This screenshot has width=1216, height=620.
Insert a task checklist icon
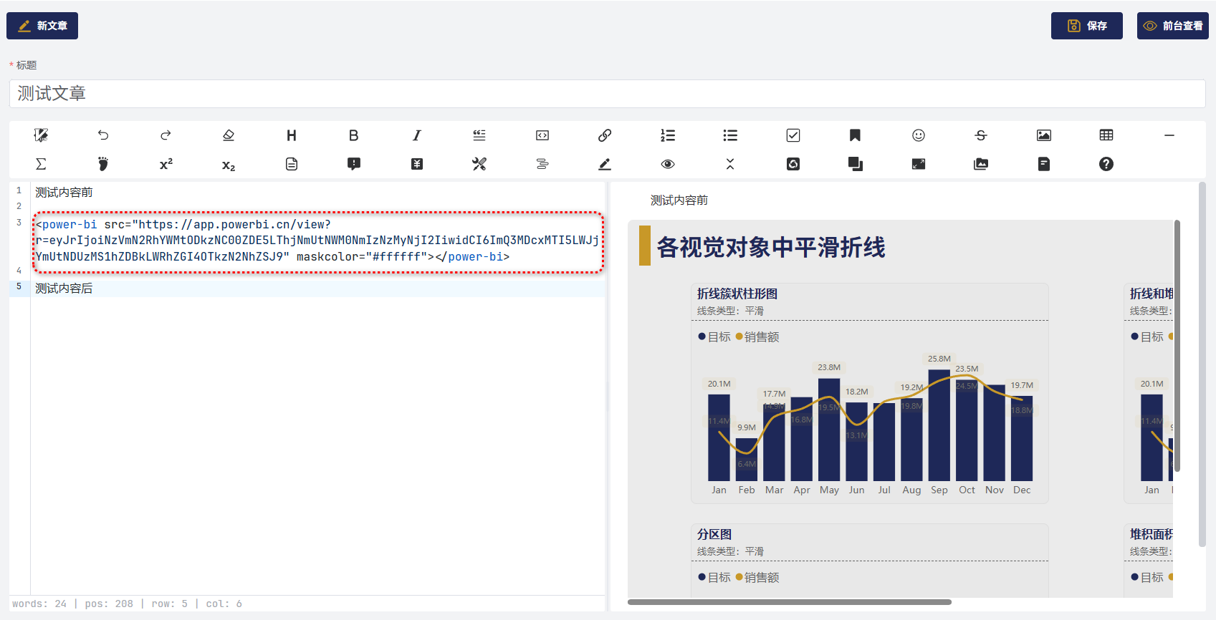tap(793, 135)
